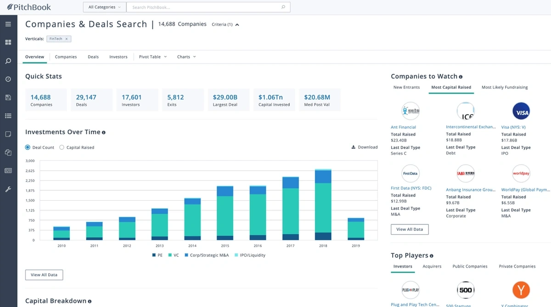The image size is (551, 307).
Task: Click the 14,688 Companies quick stat
Action: coord(46,100)
